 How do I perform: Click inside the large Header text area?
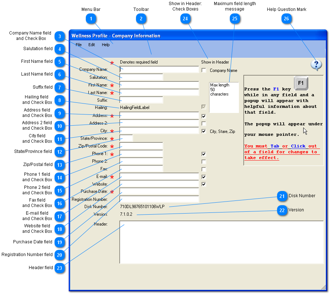222,242
